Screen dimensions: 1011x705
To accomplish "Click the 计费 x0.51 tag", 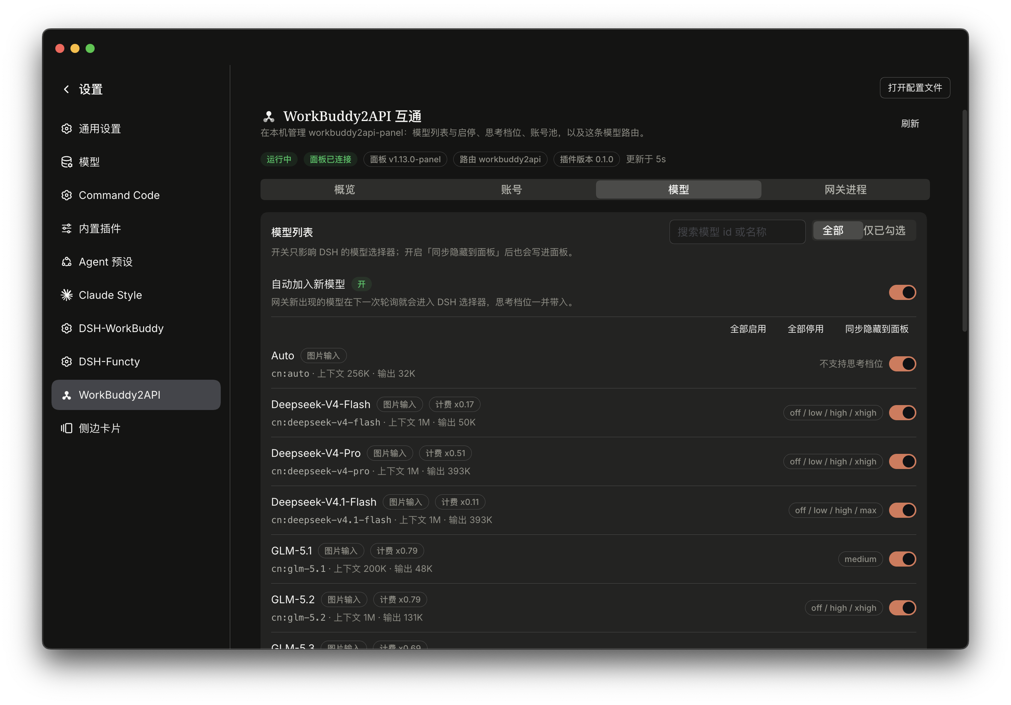I will (445, 453).
